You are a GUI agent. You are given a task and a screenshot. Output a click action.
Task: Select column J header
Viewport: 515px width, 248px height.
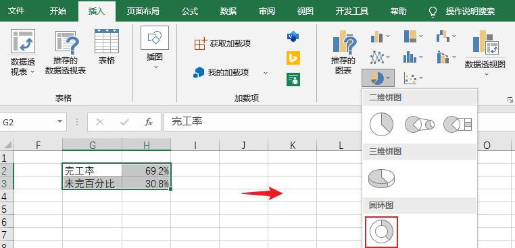coord(244,144)
